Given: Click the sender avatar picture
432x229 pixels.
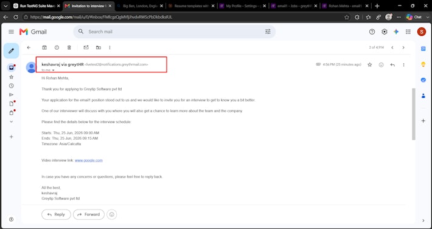Looking at the screenshot, I should coord(31,67).
